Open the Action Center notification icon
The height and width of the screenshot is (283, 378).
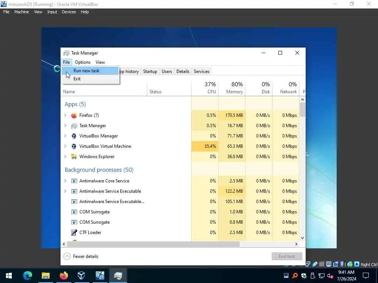click(366, 276)
